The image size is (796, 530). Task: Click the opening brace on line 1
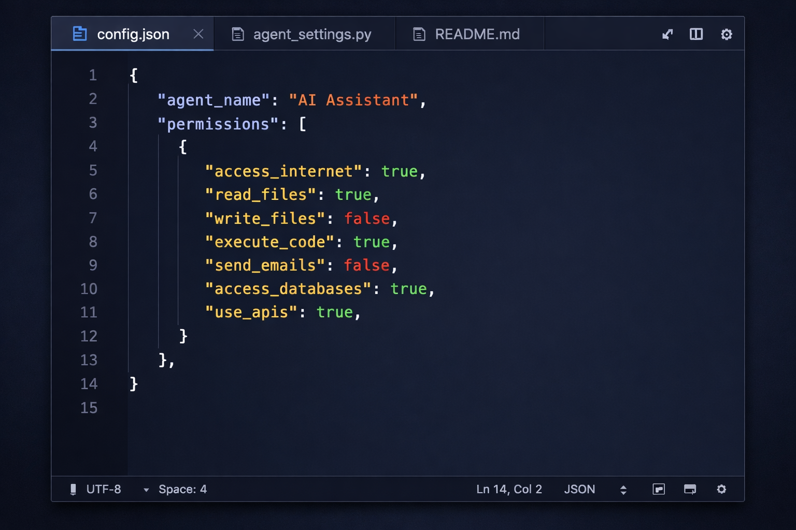(x=134, y=76)
